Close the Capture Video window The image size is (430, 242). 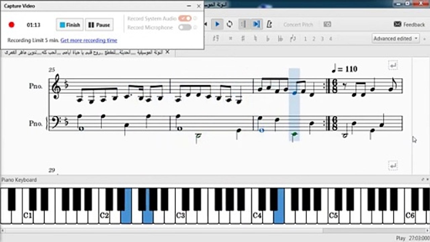(199, 6)
